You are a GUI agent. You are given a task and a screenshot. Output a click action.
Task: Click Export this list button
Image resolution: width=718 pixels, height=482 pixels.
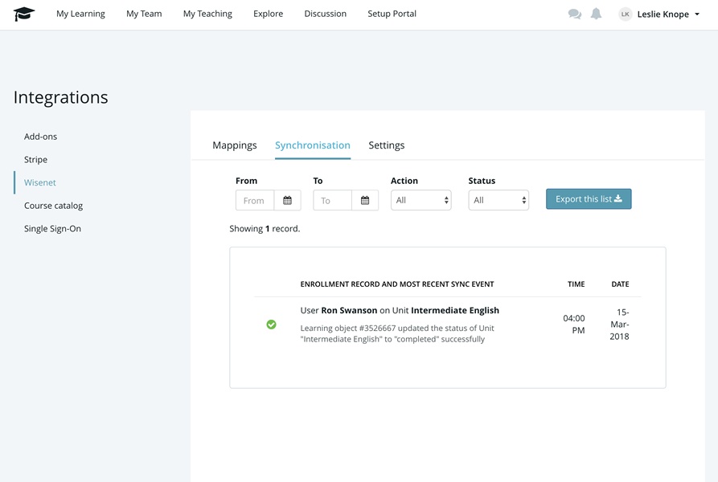pos(589,199)
